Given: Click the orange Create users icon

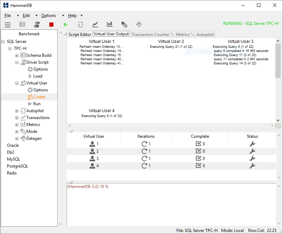Looking at the screenshot, I should pyautogui.click(x=30, y=97).
